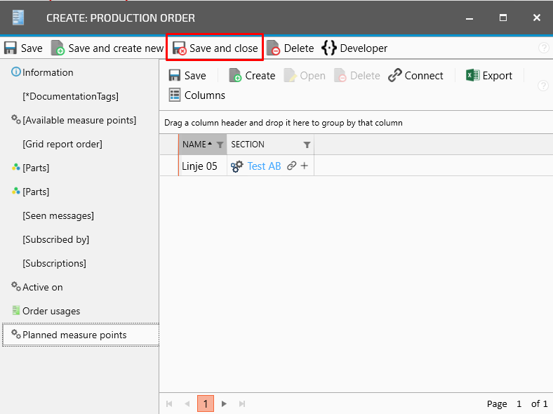The width and height of the screenshot is (553, 414).
Task: Select the Linje 05 row cell
Action: pyautogui.click(x=199, y=166)
